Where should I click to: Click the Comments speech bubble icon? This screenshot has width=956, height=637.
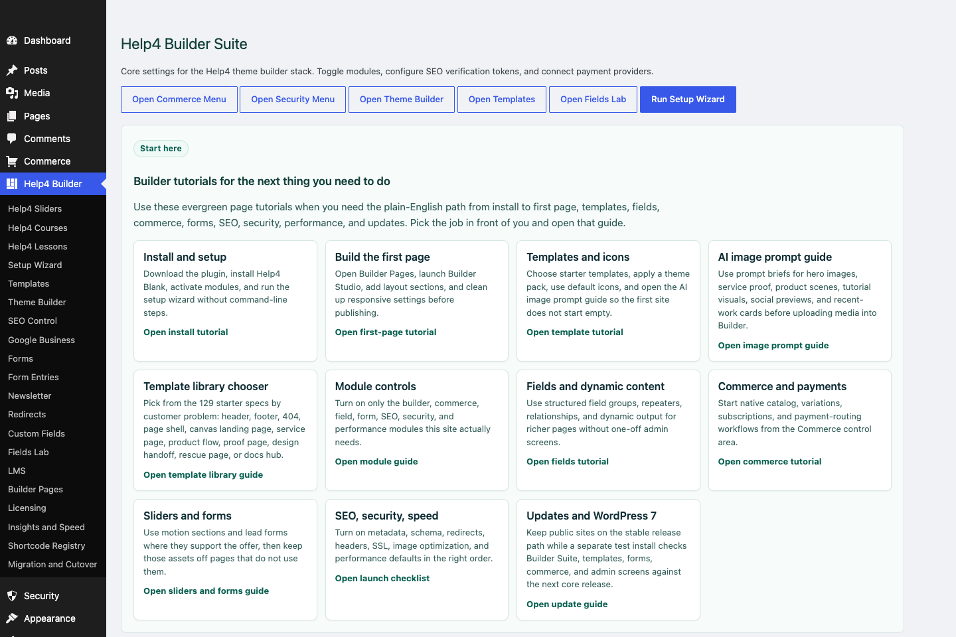point(12,139)
